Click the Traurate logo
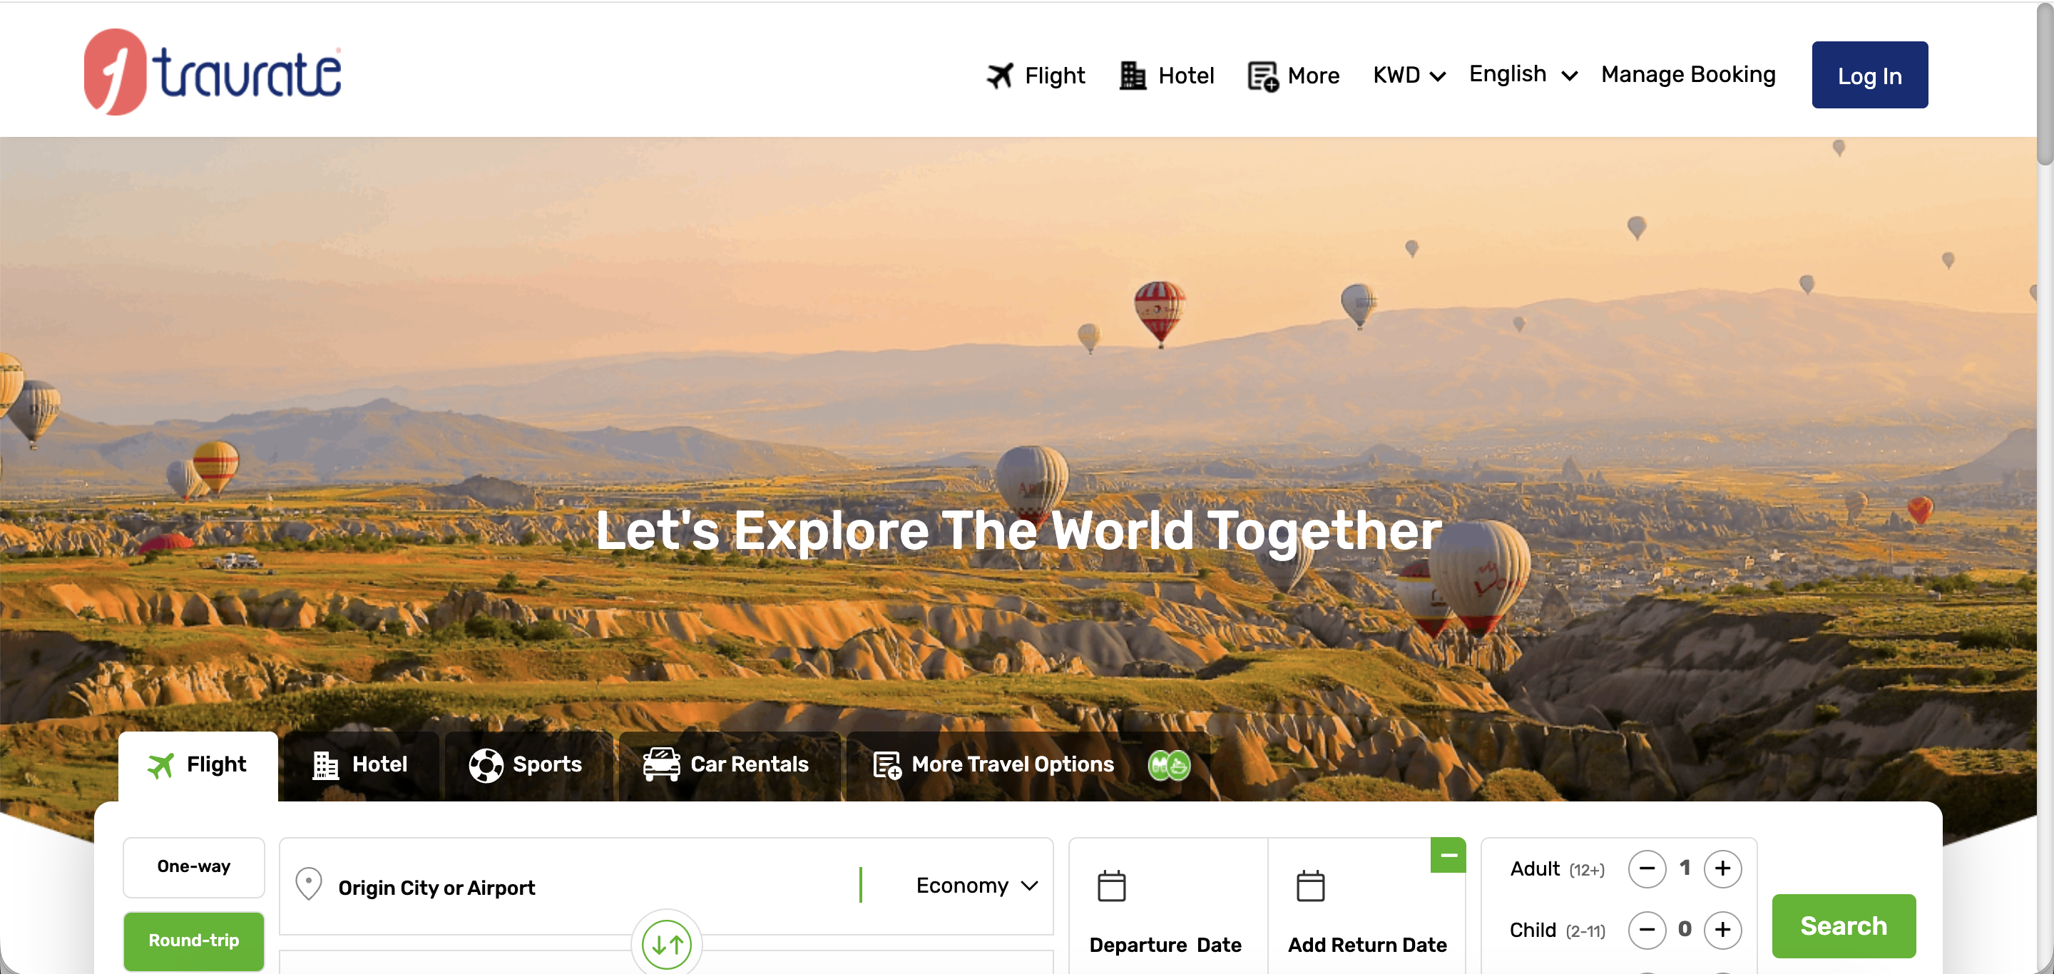 (212, 72)
